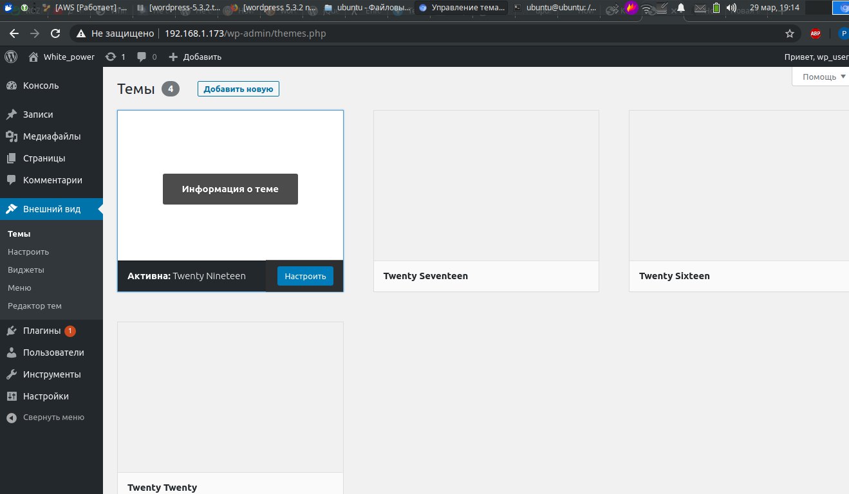
Task: Click the Twenty Seventeen theme name
Action: click(425, 276)
